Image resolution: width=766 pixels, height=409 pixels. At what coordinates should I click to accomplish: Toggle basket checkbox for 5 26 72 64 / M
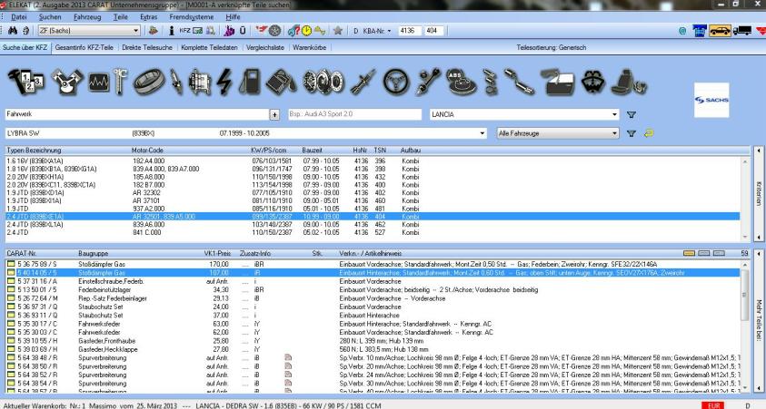(11, 298)
